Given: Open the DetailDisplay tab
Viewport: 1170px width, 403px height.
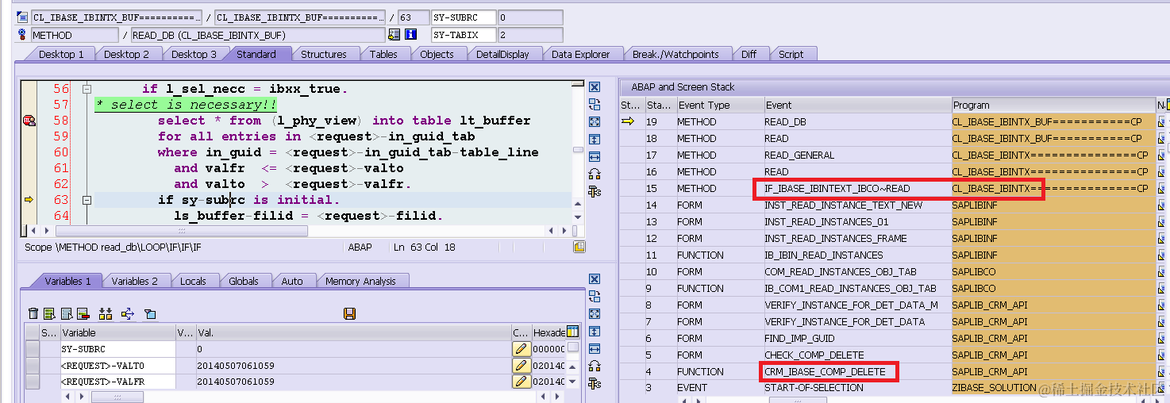Looking at the screenshot, I should pyautogui.click(x=502, y=54).
